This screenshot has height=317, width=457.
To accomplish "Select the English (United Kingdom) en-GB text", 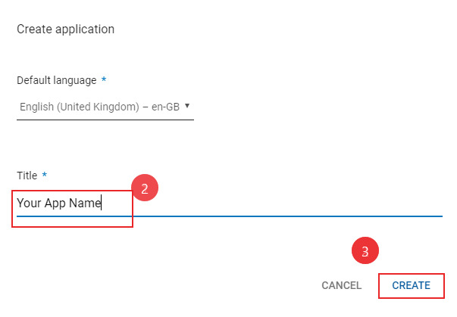I will (x=99, y=107).
